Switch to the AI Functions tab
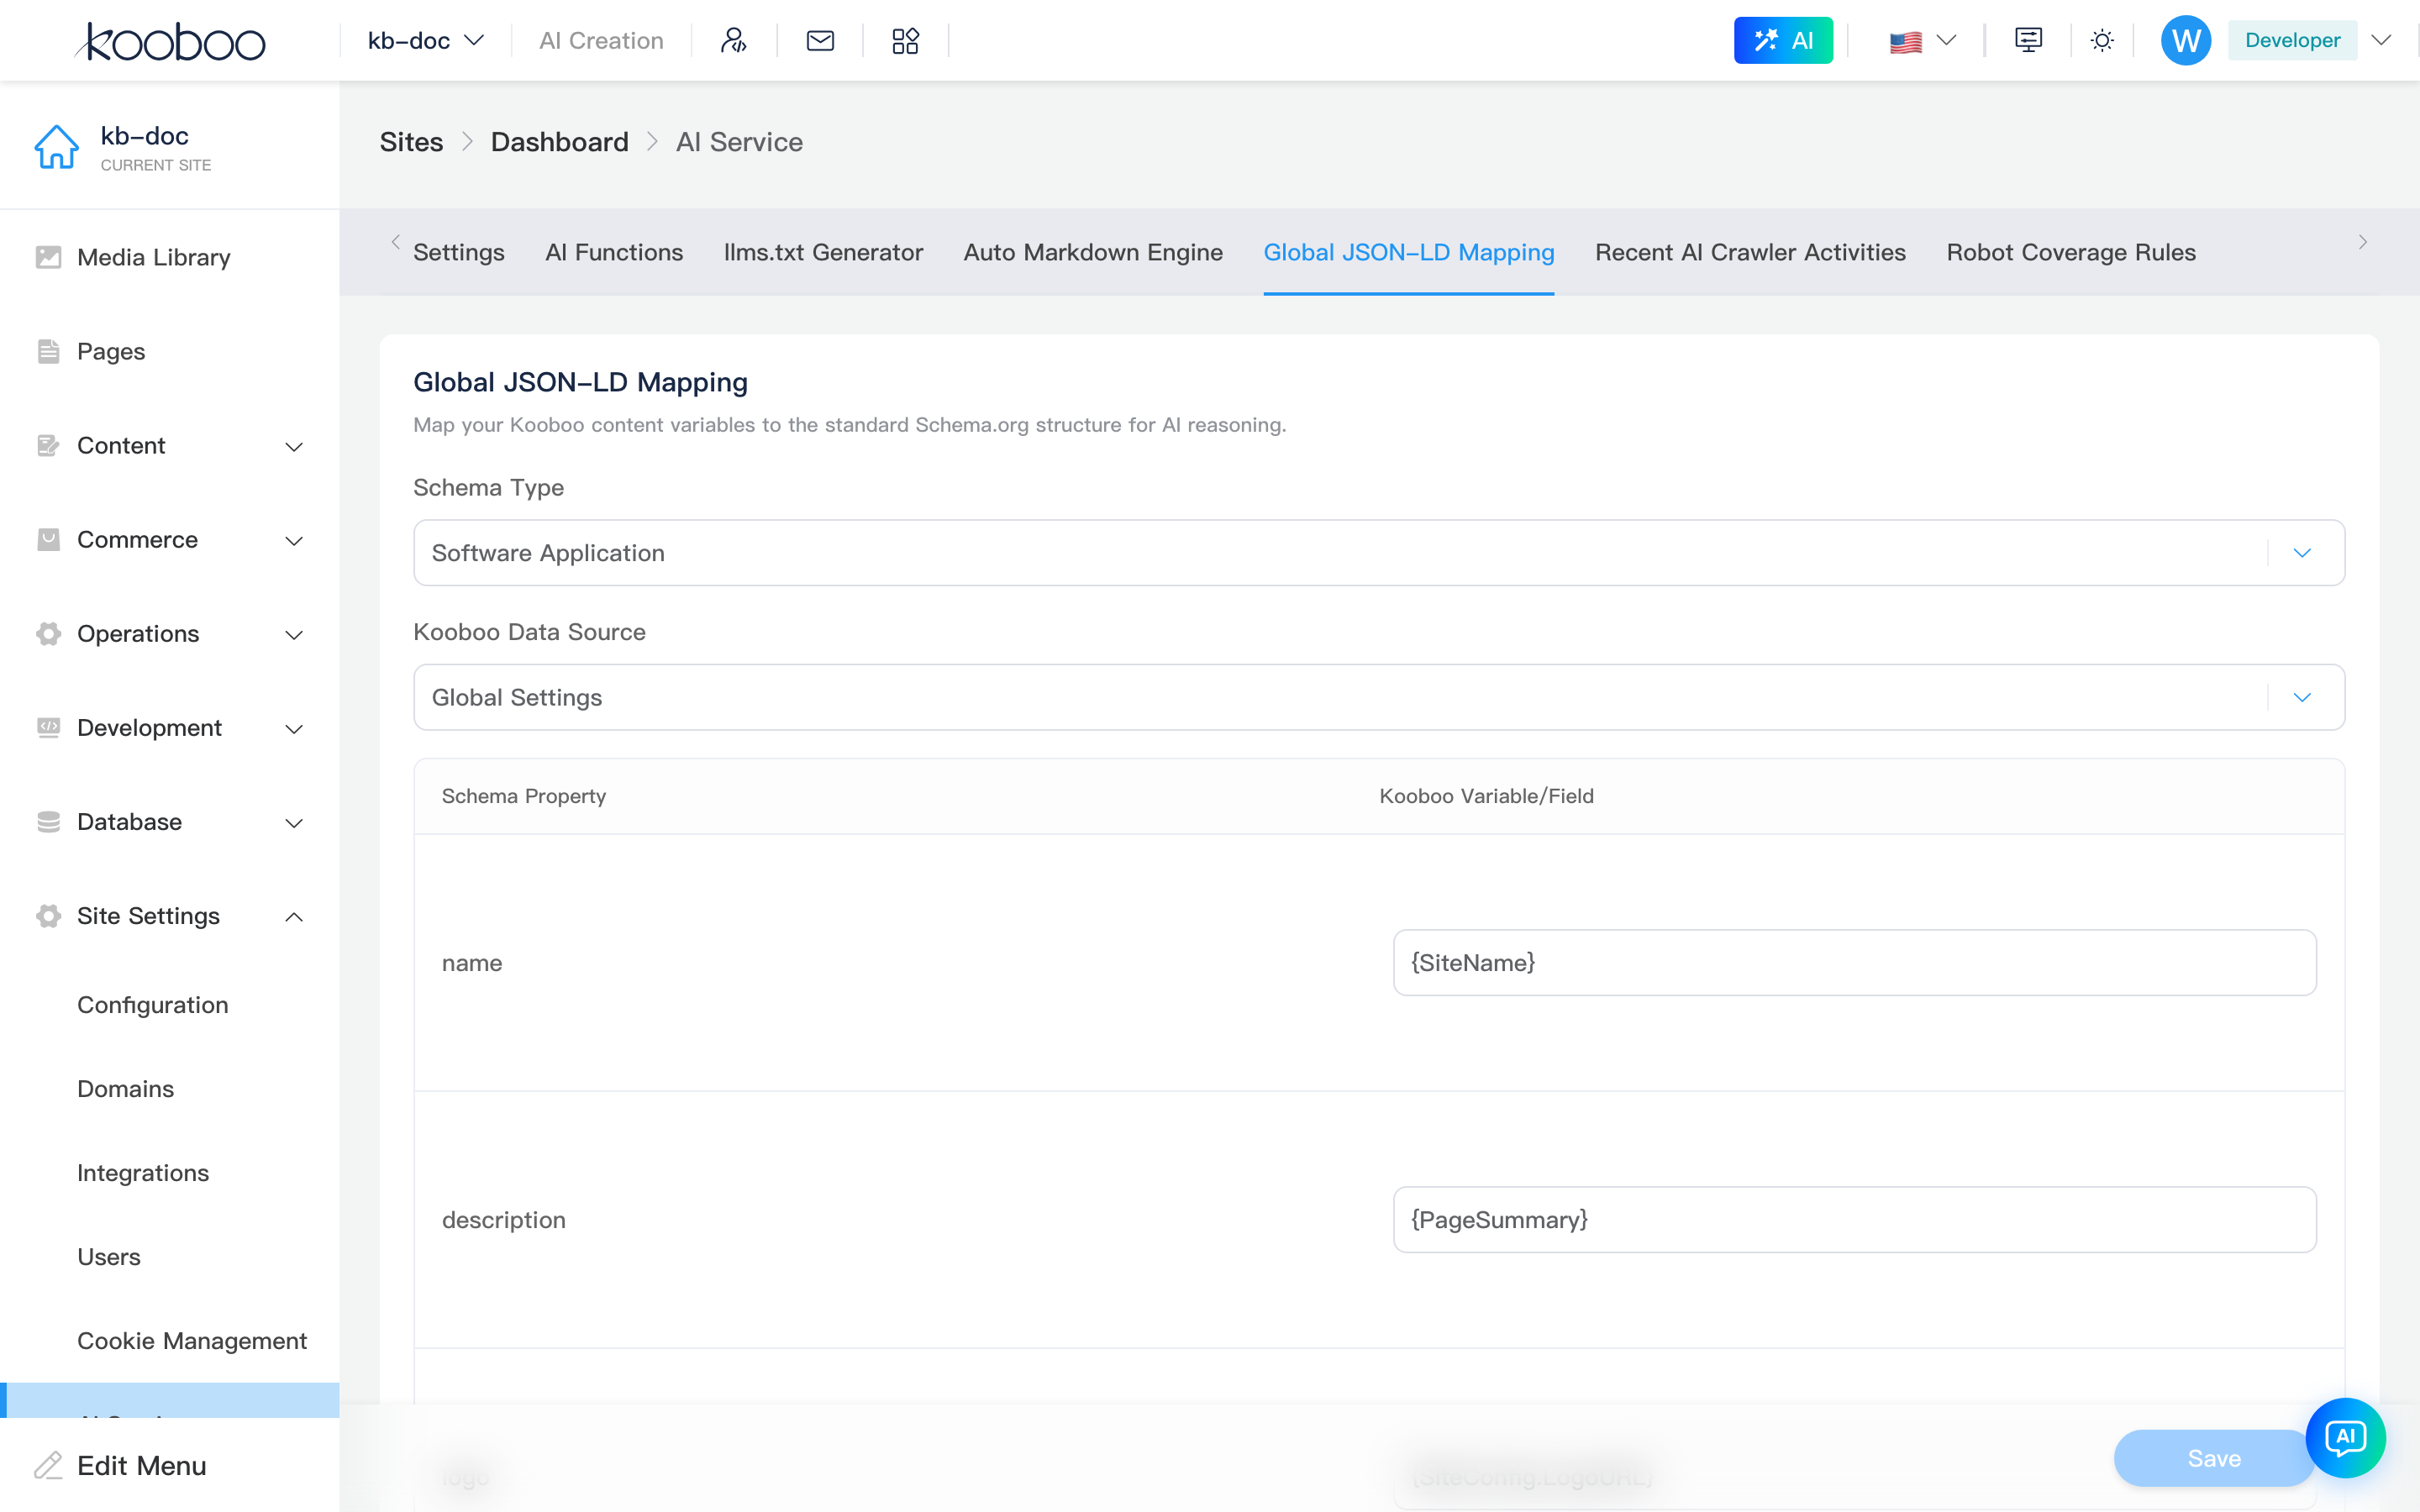Image resolution: width=2420 pixels, height=1512 pixels. click(614, 252)
